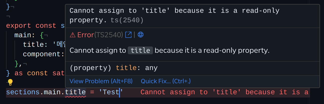Click the globe icon in the error popup
The width and height of the screenshot is (324, 104).
(141, 35)
